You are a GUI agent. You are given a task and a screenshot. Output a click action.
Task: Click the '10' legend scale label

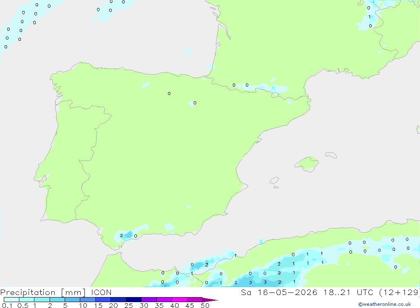click(x=83, y=305)
